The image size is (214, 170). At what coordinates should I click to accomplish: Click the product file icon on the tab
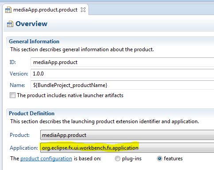click(8, 10)
